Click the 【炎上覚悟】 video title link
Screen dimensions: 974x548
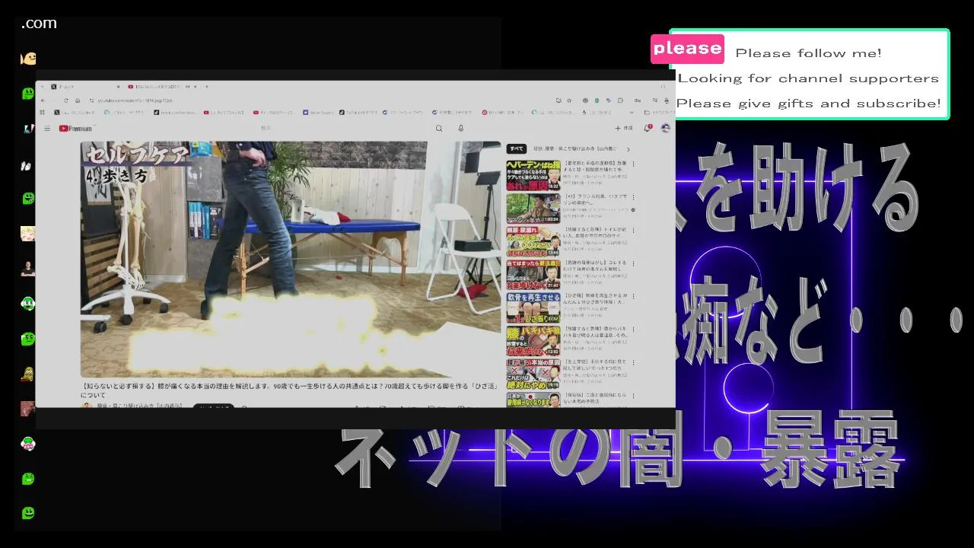pyautogui.click(x=595, y=365)
